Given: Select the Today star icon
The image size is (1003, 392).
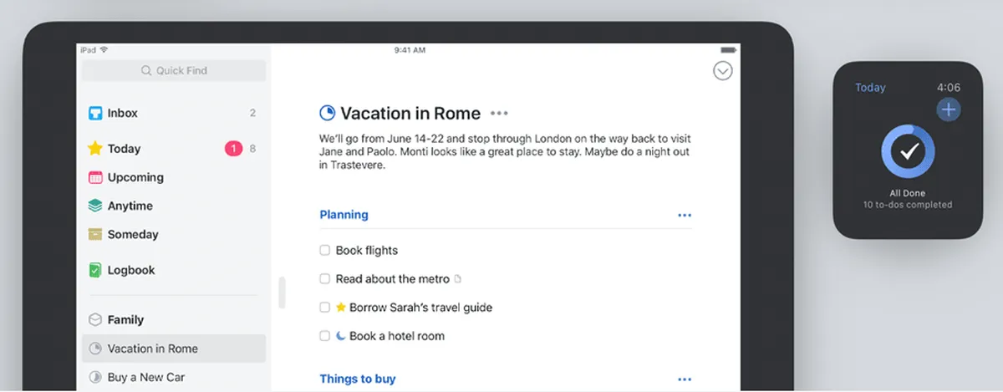Looking at the screenshot, I should click(x=95, y=149).
